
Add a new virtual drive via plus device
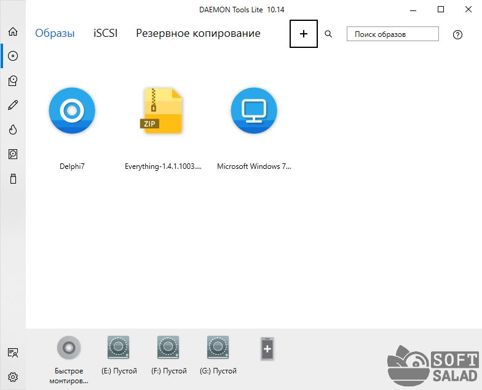pos(267,349)
